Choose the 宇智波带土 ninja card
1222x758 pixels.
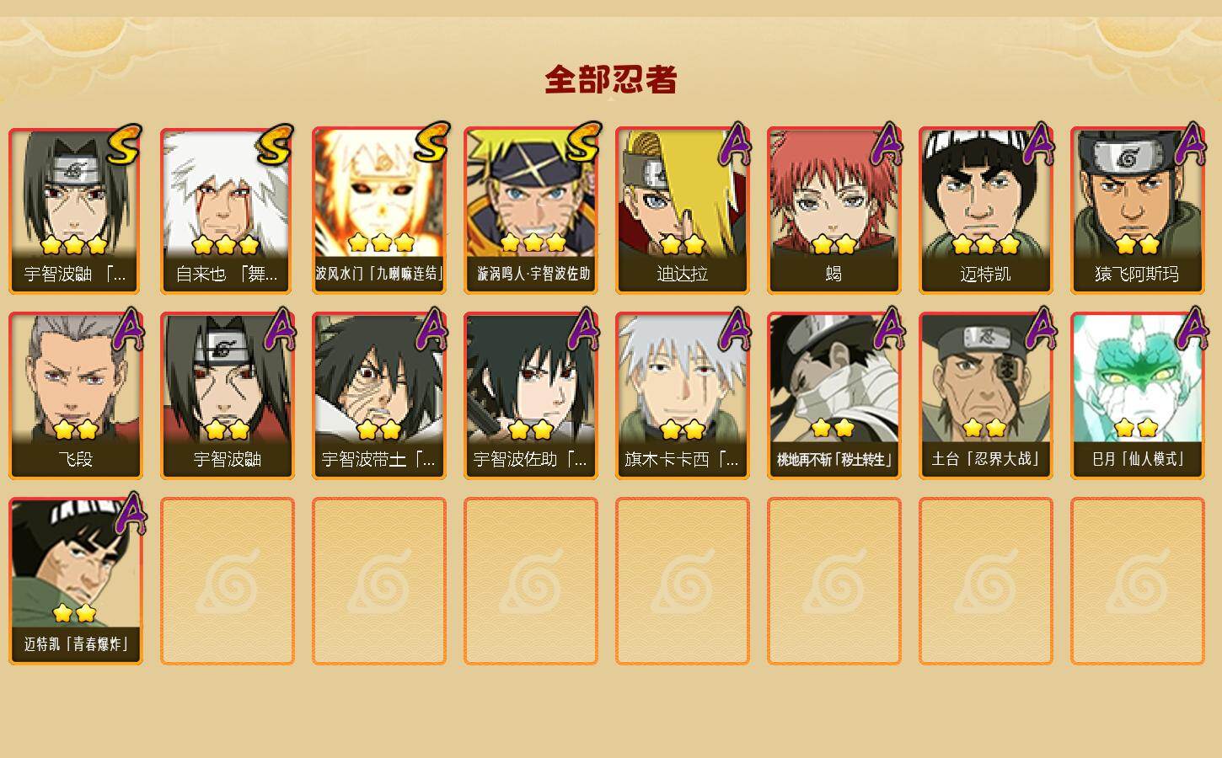click(379, 396)
